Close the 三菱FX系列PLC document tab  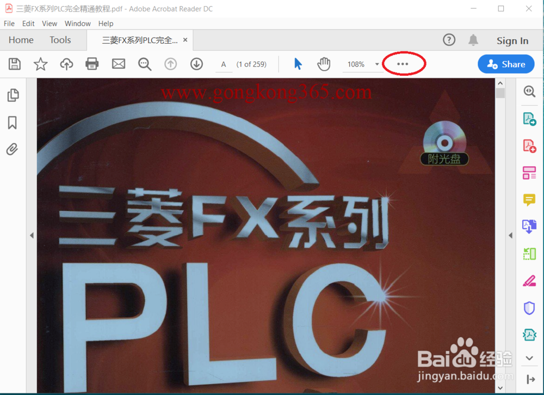186,40
